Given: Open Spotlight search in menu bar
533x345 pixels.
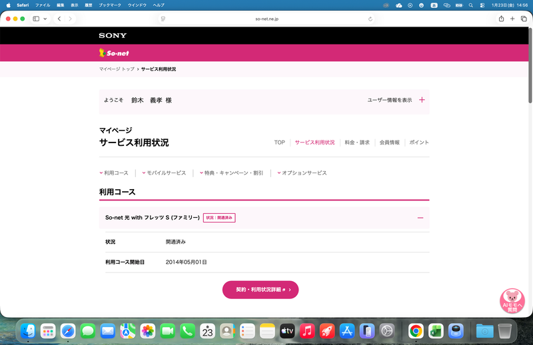Looking at the screenshot, I should [471, 5].
